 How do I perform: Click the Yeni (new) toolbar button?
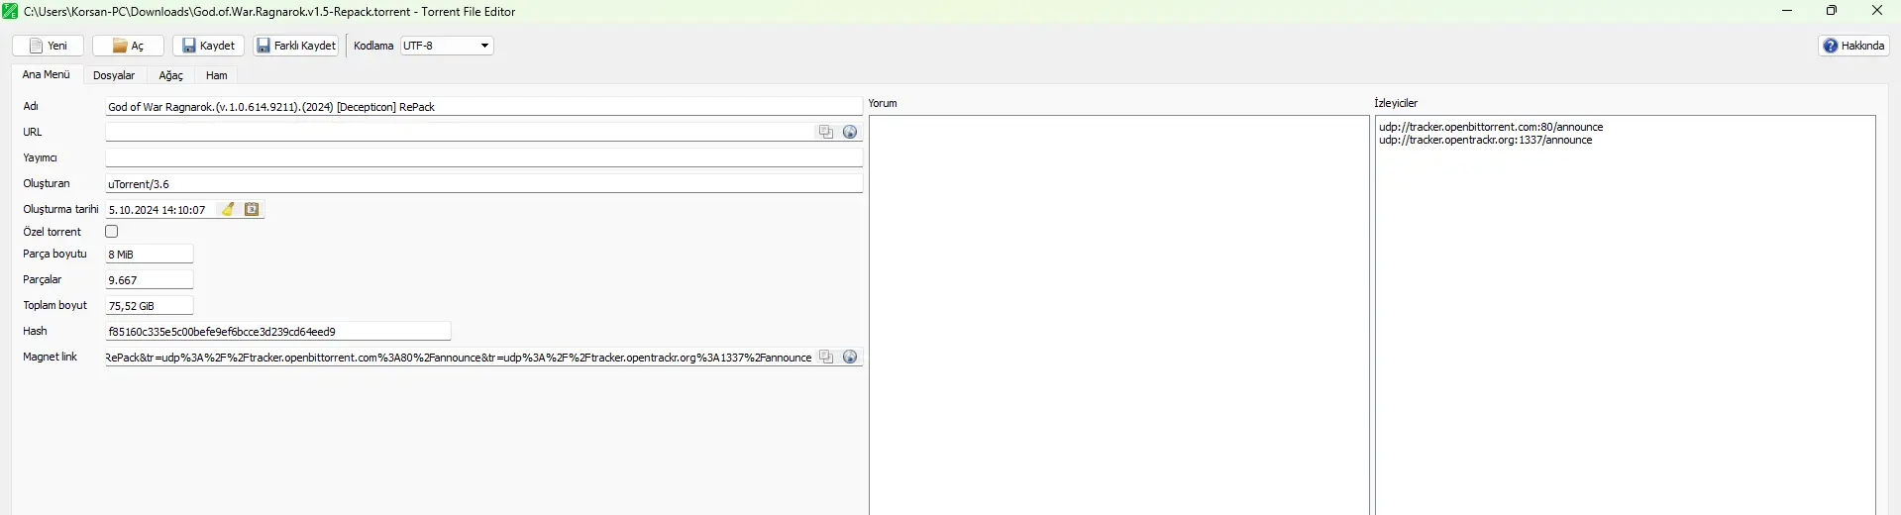click(48, 46)
